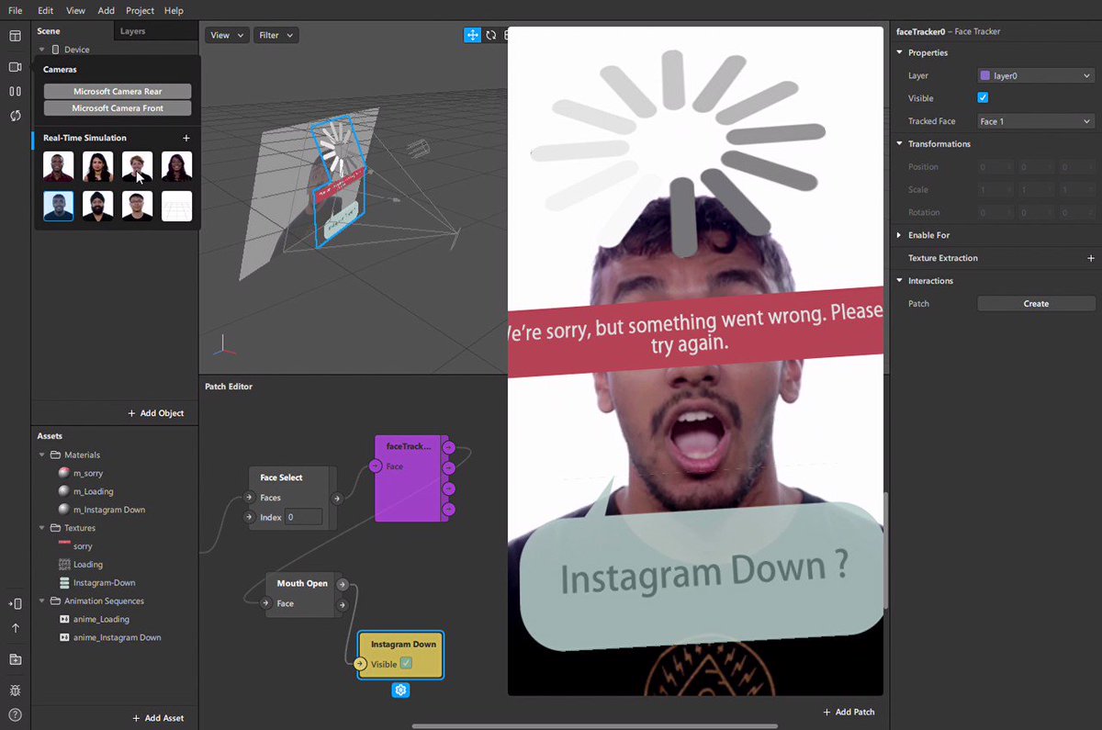Click the gear icon below Instagram Down node
Image resolution: width=1102 pixels, height=730 pixels.
(400, 691)
